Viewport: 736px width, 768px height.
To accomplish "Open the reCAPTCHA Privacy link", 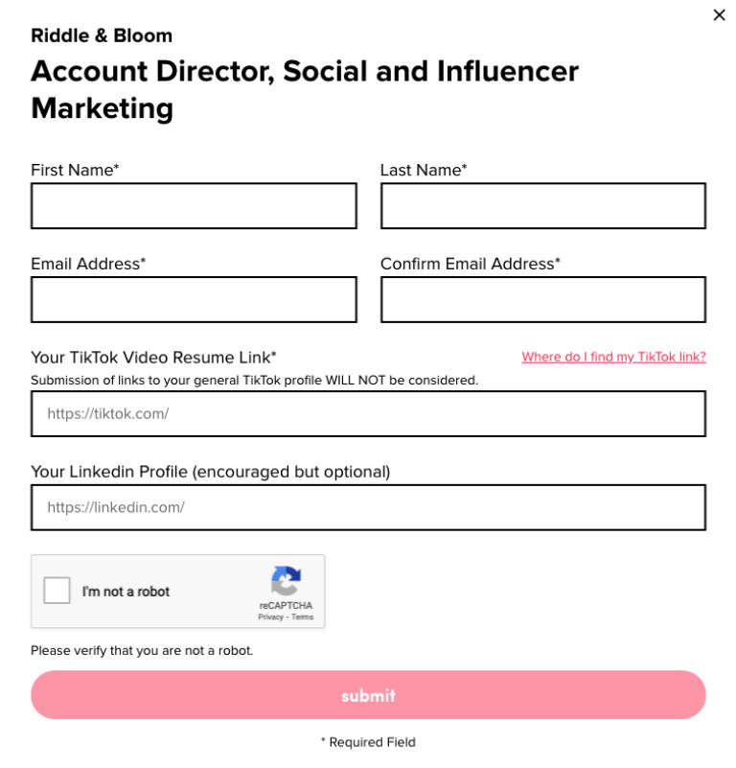I will point(270,617).
